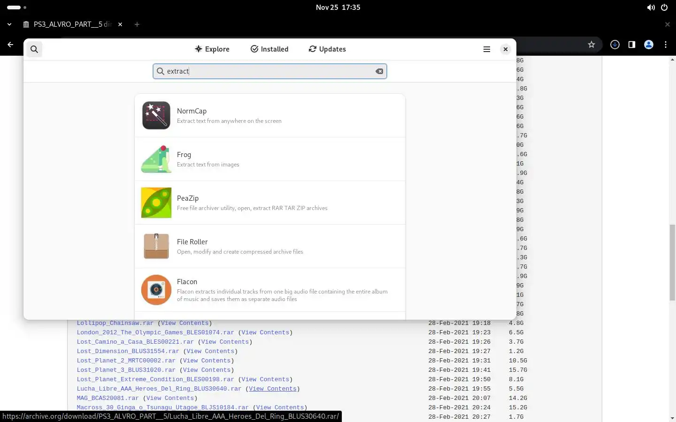Click the magnifier icon inside search field
Image resolution: width=676 pixels, height=422 pixels.
tap(161, 71)
